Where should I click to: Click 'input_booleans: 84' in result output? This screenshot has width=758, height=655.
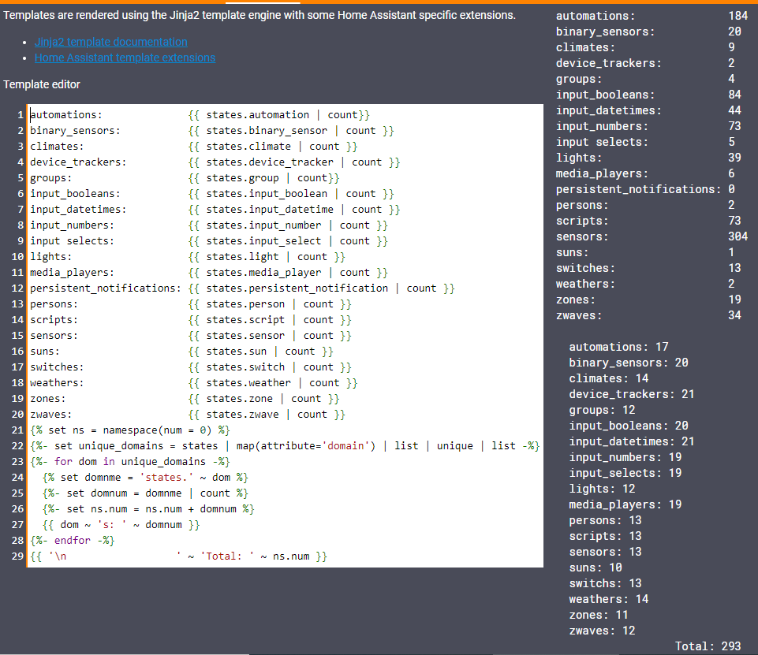tap(648, 95)
